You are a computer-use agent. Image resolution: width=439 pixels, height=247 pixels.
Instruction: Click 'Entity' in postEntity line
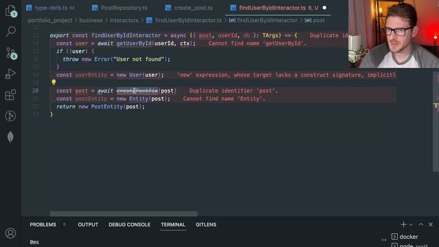pyautogui.click(x=139, y=99)
